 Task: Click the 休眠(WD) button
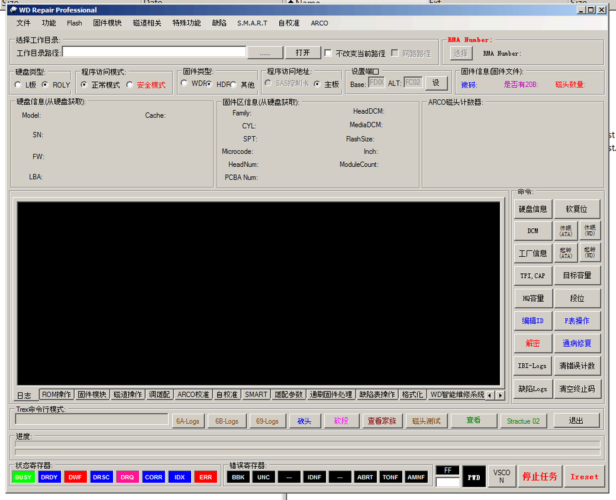pos(590,231)
